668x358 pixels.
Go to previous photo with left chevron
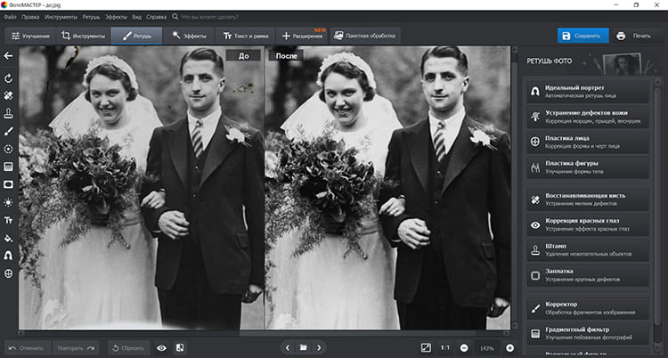pyautogui.click(x=288, y=348)
